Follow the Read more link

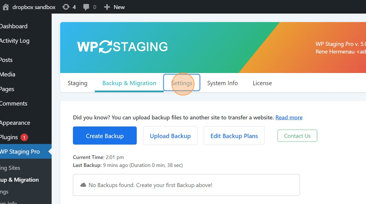[x=289, y=117]
